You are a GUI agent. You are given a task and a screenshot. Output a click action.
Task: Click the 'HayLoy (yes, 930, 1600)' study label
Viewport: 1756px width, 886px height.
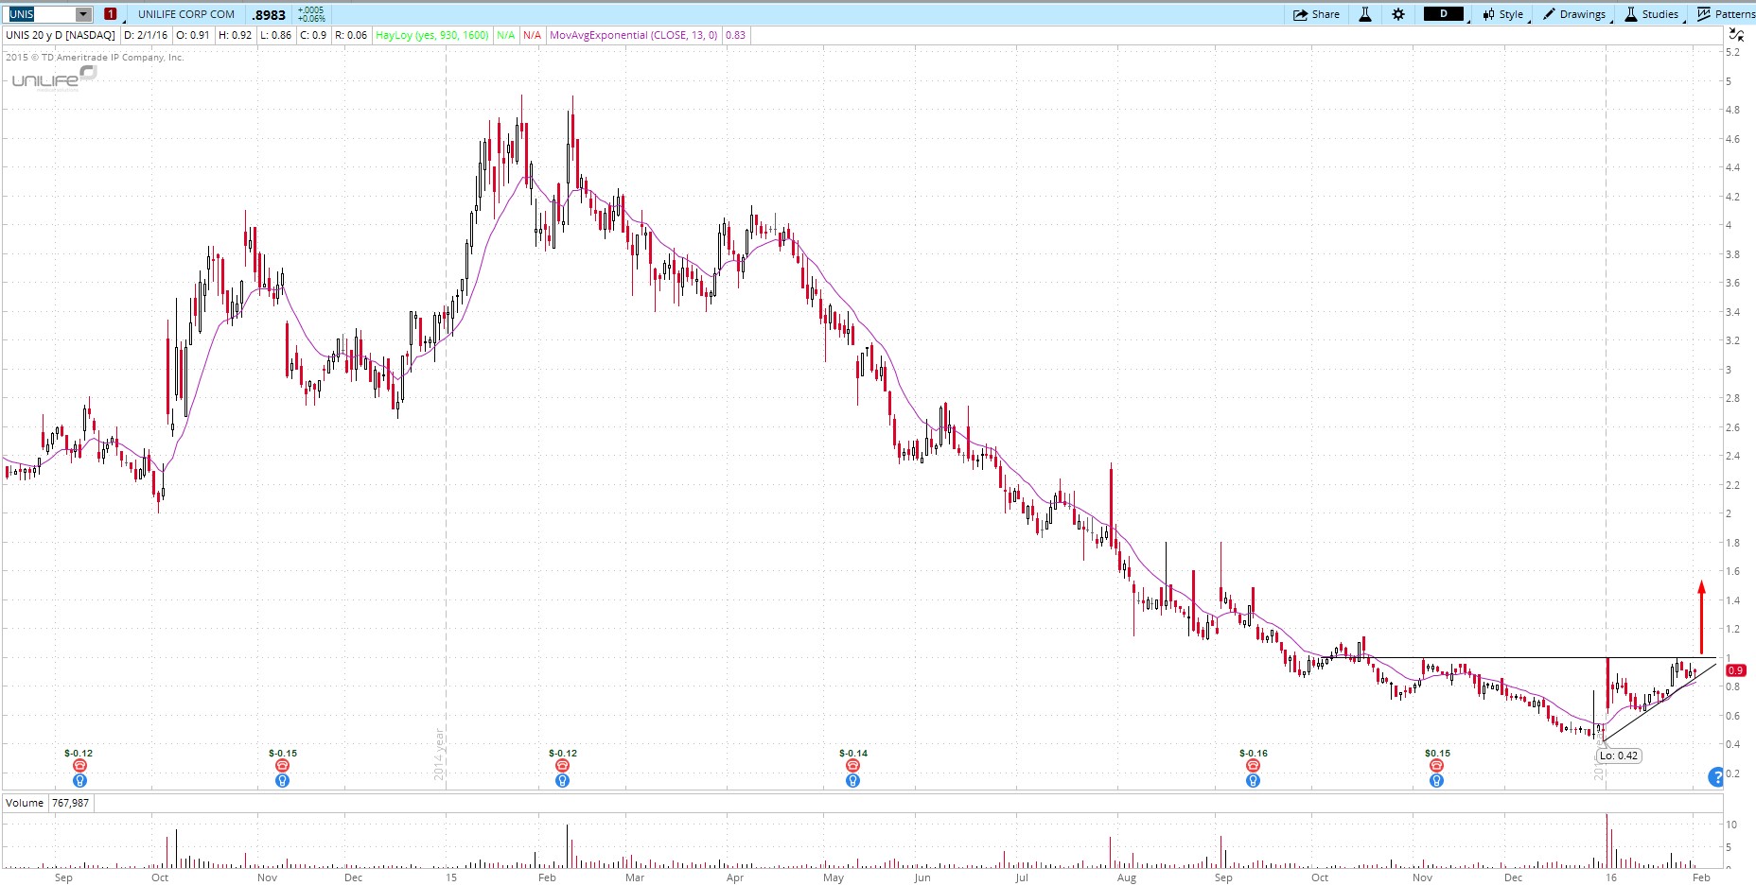(x=432, y=35)
